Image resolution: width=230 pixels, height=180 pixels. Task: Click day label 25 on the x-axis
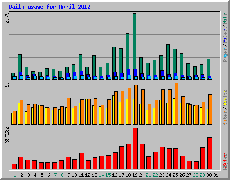point(175,175)
